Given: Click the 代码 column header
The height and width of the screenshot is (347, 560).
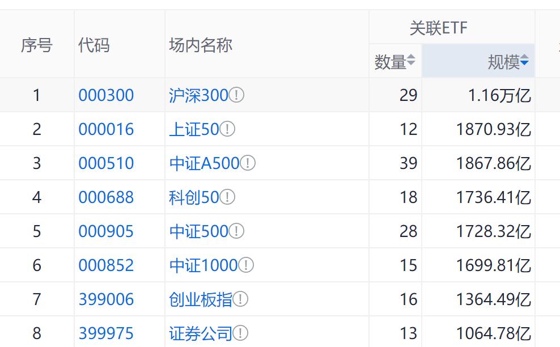Looking at the screenshot, I should click(119, 45).
